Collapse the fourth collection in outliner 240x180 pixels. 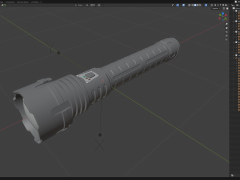[233, 42]
